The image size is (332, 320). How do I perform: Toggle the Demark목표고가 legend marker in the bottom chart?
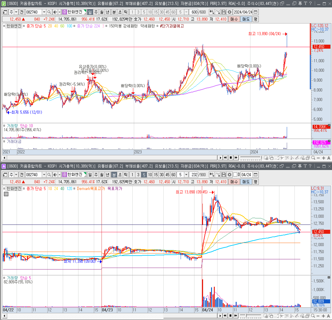click(x=74, y=188)
